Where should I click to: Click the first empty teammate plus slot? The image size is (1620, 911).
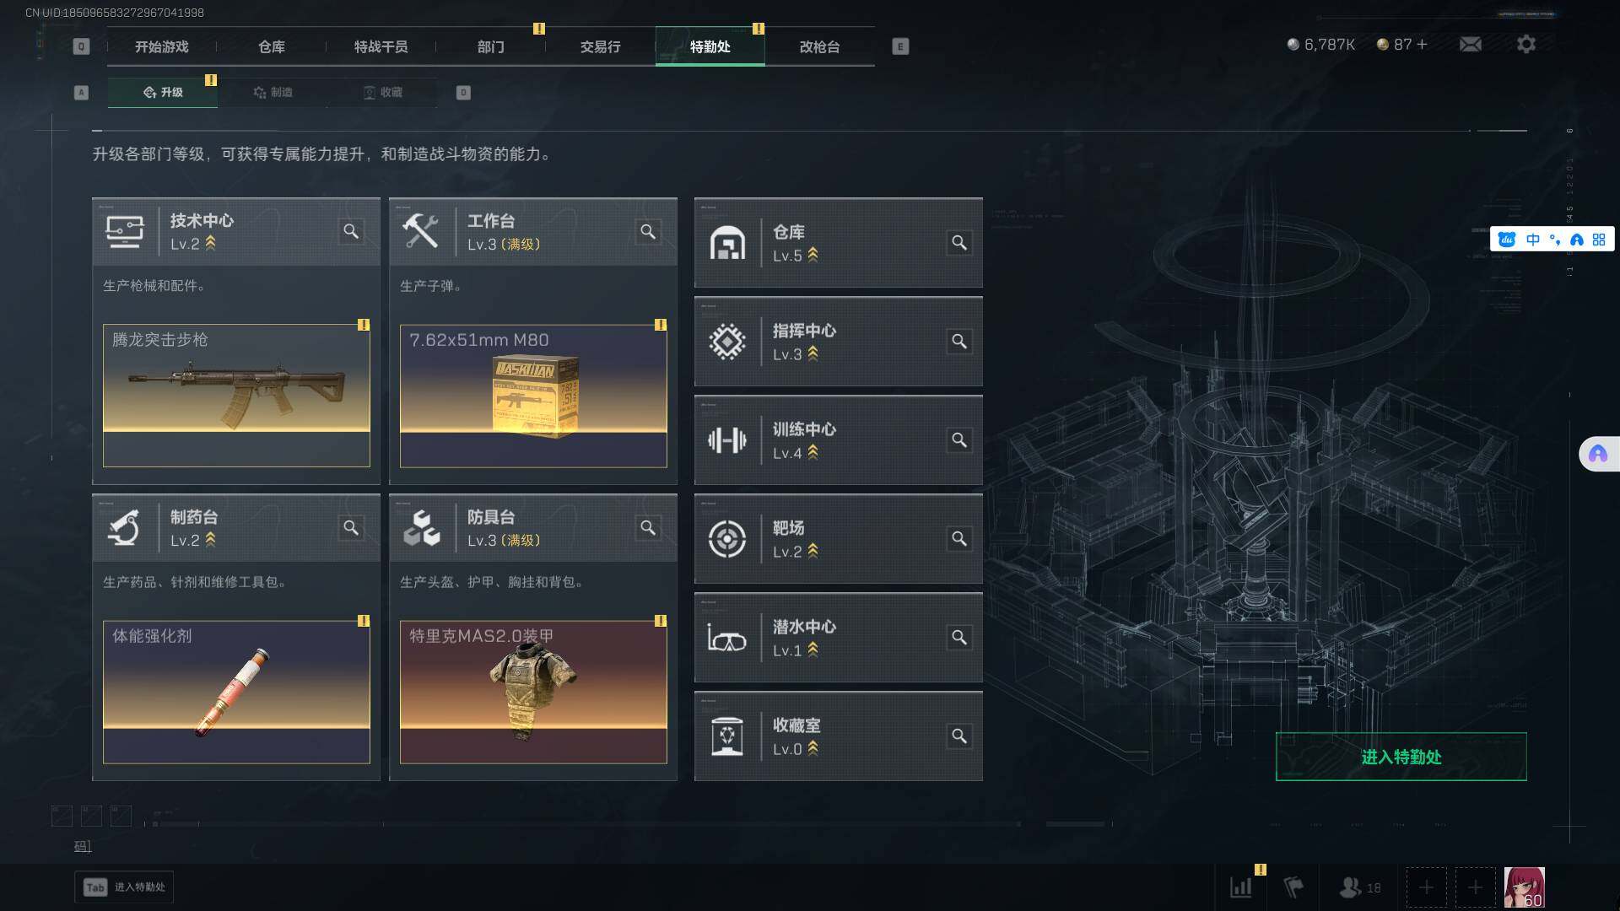(1426, 887)
